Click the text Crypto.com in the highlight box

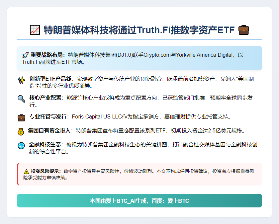pyautogui.click(x=157, y=55)
